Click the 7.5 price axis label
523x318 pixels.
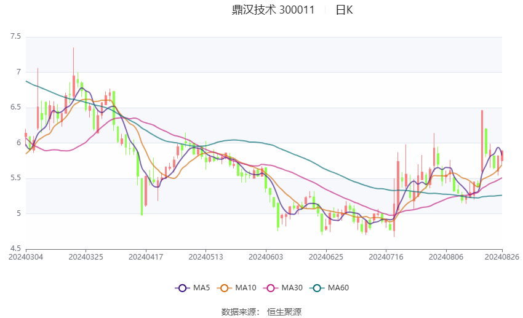pyautogui.click(x=15, y=36)
